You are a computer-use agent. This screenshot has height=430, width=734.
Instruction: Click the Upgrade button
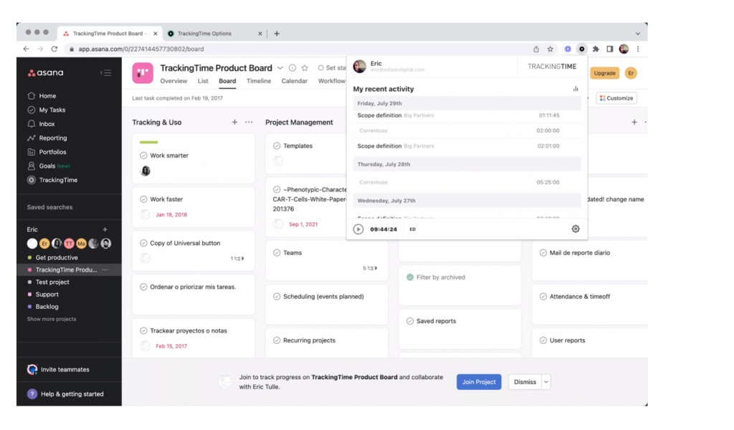[x=604, y=73]
